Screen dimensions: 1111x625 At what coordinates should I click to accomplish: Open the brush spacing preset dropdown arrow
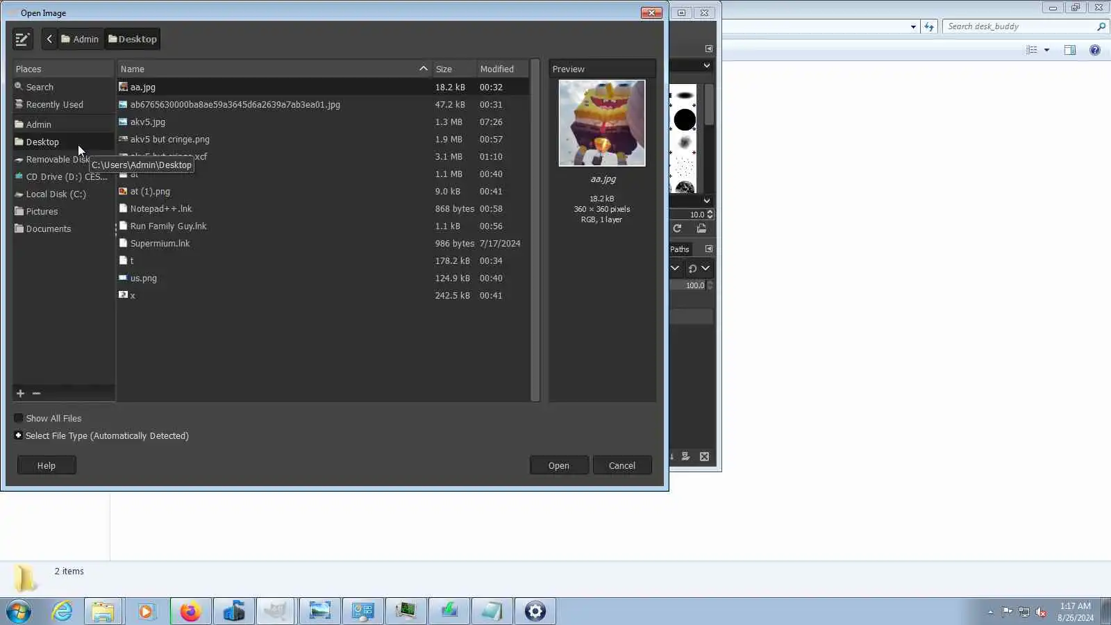click(x=706, y=201)
